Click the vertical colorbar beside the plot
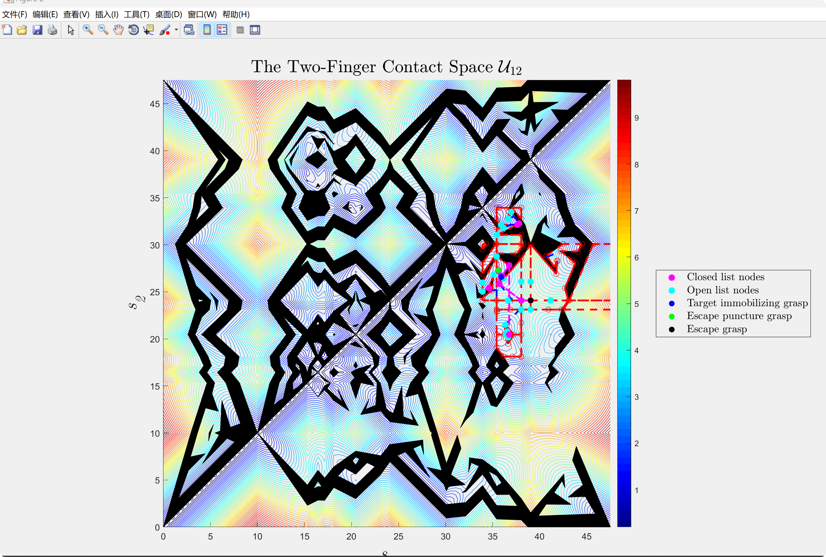This screenshot has width=826, height=557. click(624, 303)
